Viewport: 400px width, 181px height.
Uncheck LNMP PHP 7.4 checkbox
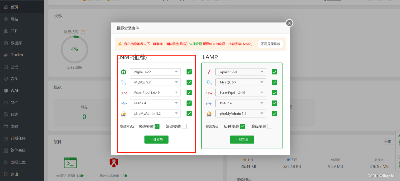tap(189, 103)
